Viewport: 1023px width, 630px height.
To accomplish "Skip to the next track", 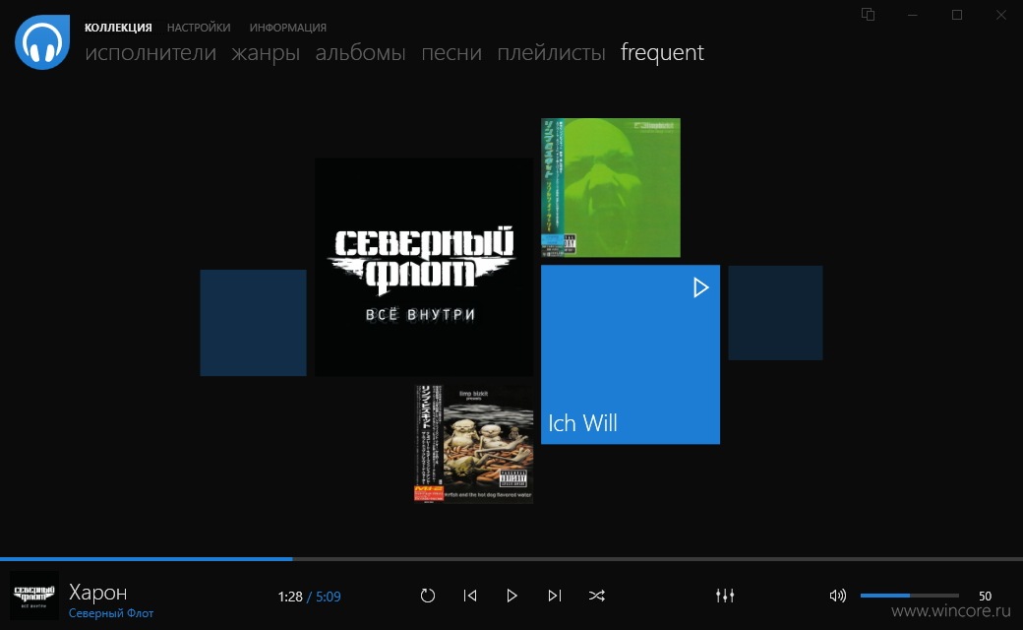I will [555, 596].
